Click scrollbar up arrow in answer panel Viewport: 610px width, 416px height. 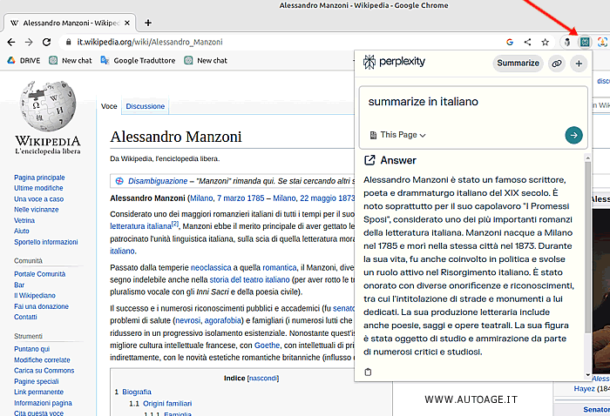click(x=587, y=158)
